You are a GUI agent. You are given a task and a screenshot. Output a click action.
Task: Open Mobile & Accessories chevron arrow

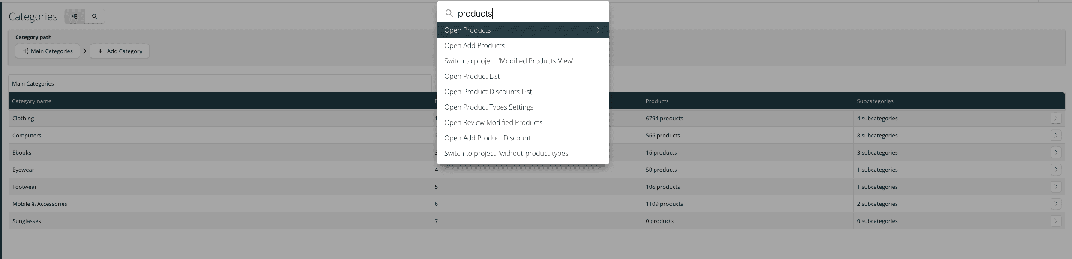point(1056,204)
